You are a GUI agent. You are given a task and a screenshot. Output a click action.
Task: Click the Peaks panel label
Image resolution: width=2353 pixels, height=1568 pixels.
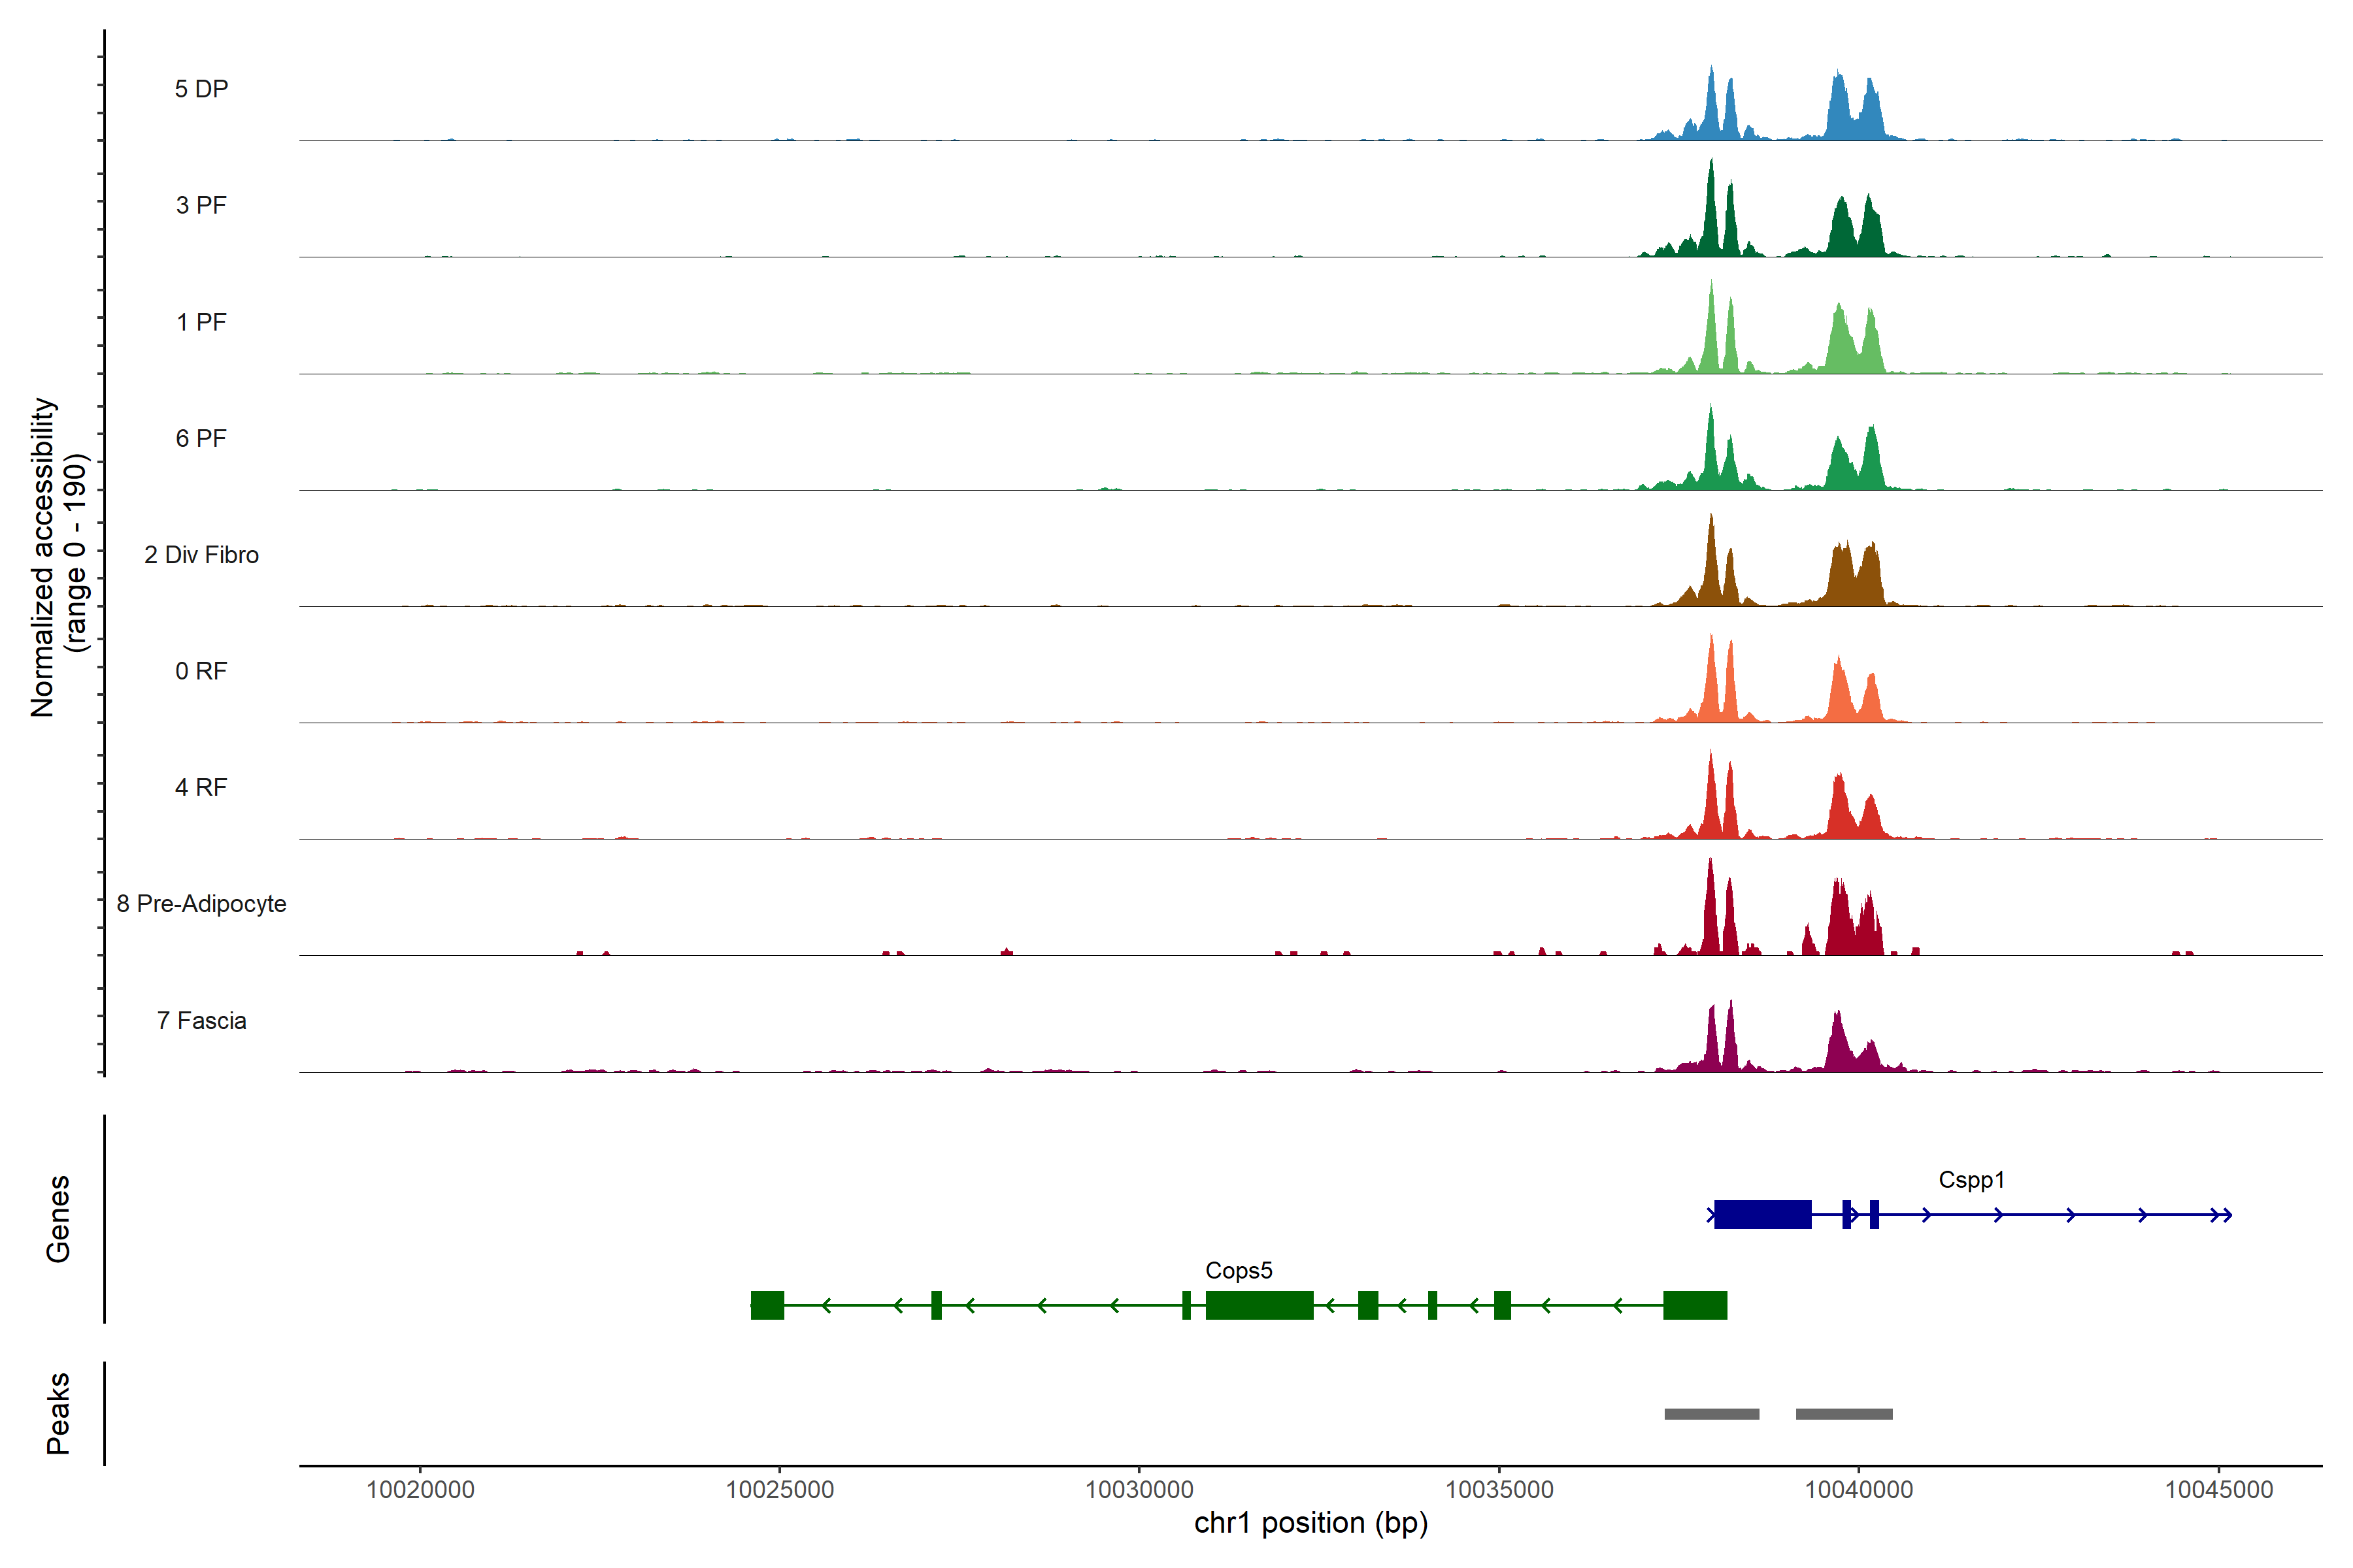coord(58,1413)
